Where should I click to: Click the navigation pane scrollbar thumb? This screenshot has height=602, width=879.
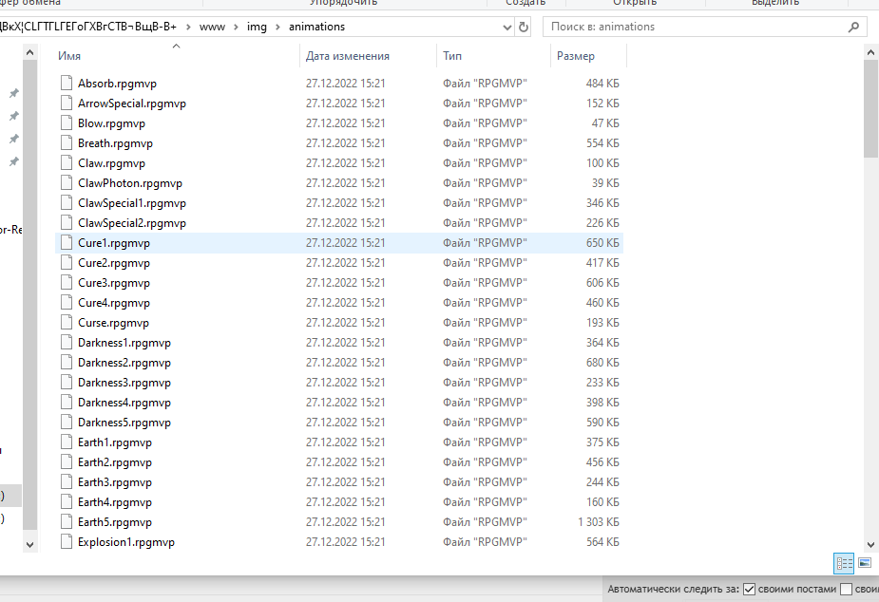30,294
